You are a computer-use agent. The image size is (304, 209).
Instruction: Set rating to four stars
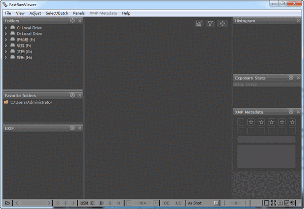coord(282,122)
